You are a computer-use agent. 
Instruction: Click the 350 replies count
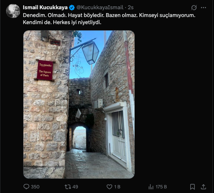(35, 187)
